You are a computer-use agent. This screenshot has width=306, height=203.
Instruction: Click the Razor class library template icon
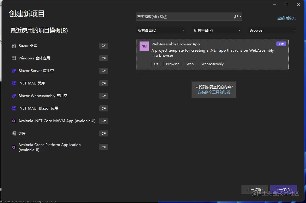click(14, 46)
